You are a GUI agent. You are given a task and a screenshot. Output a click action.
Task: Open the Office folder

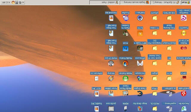coord(155,93)
